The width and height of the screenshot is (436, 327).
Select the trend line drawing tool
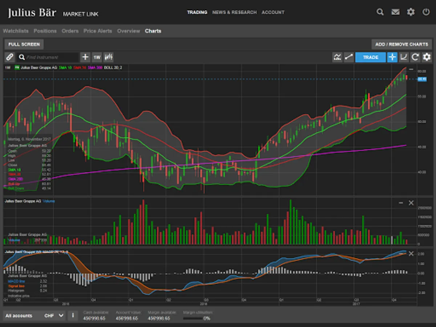349,57
